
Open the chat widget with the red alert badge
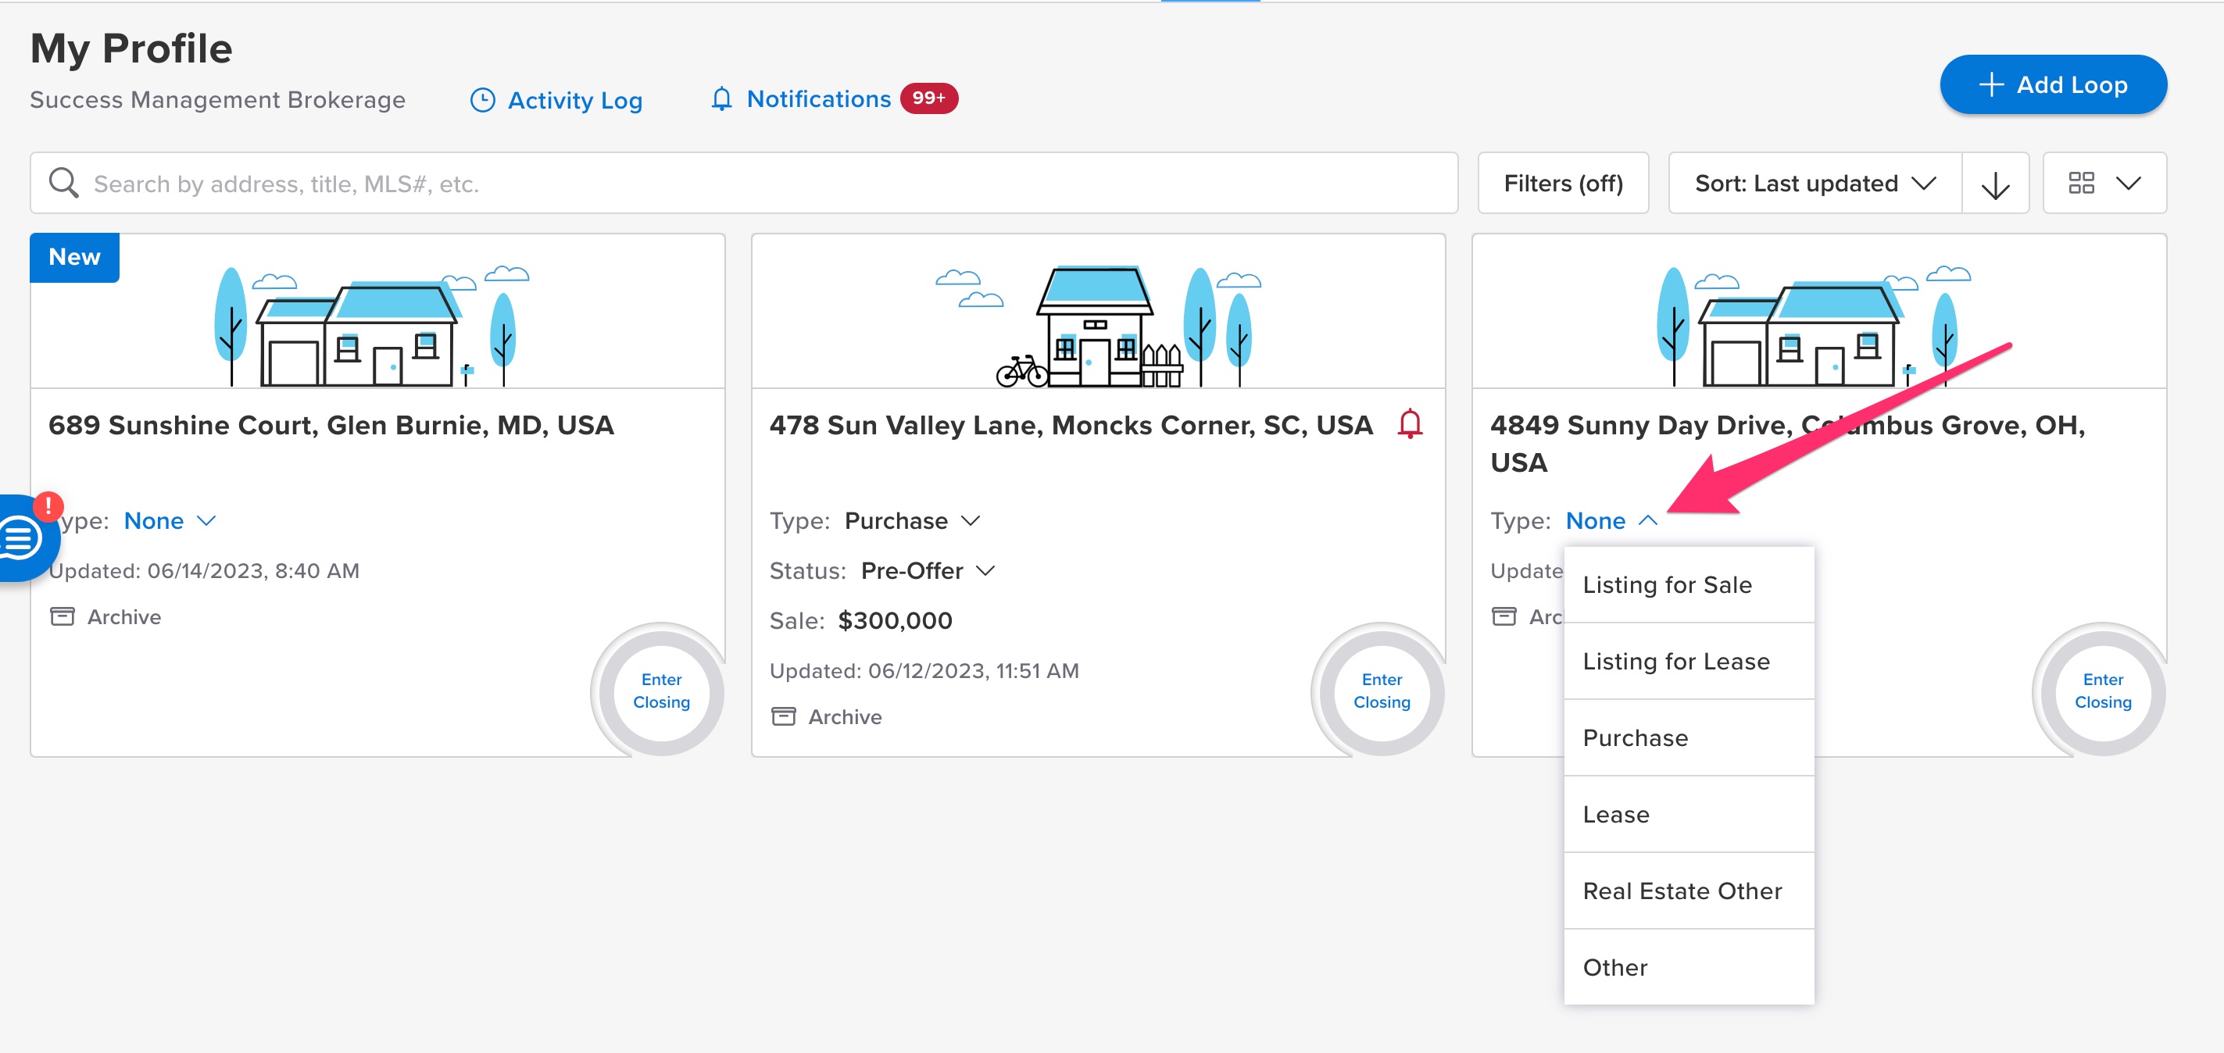pyautogui.click(x=21, y=537)
